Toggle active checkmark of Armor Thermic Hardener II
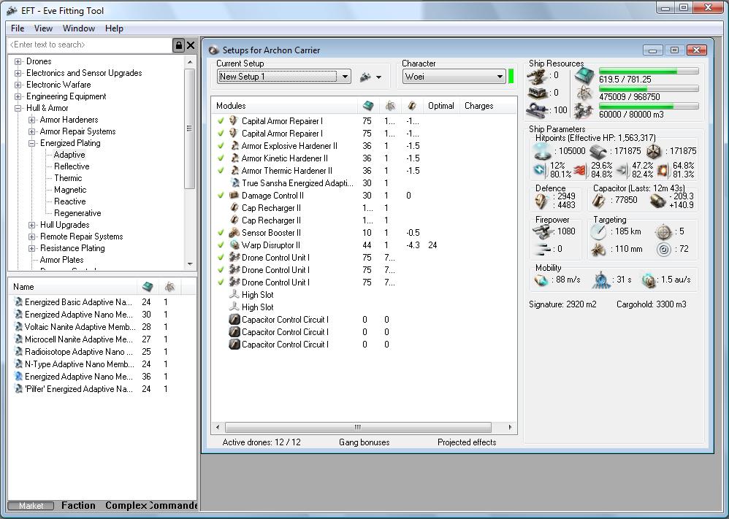The height and width of the screenshot is (519, 729). tap(221, 171)
